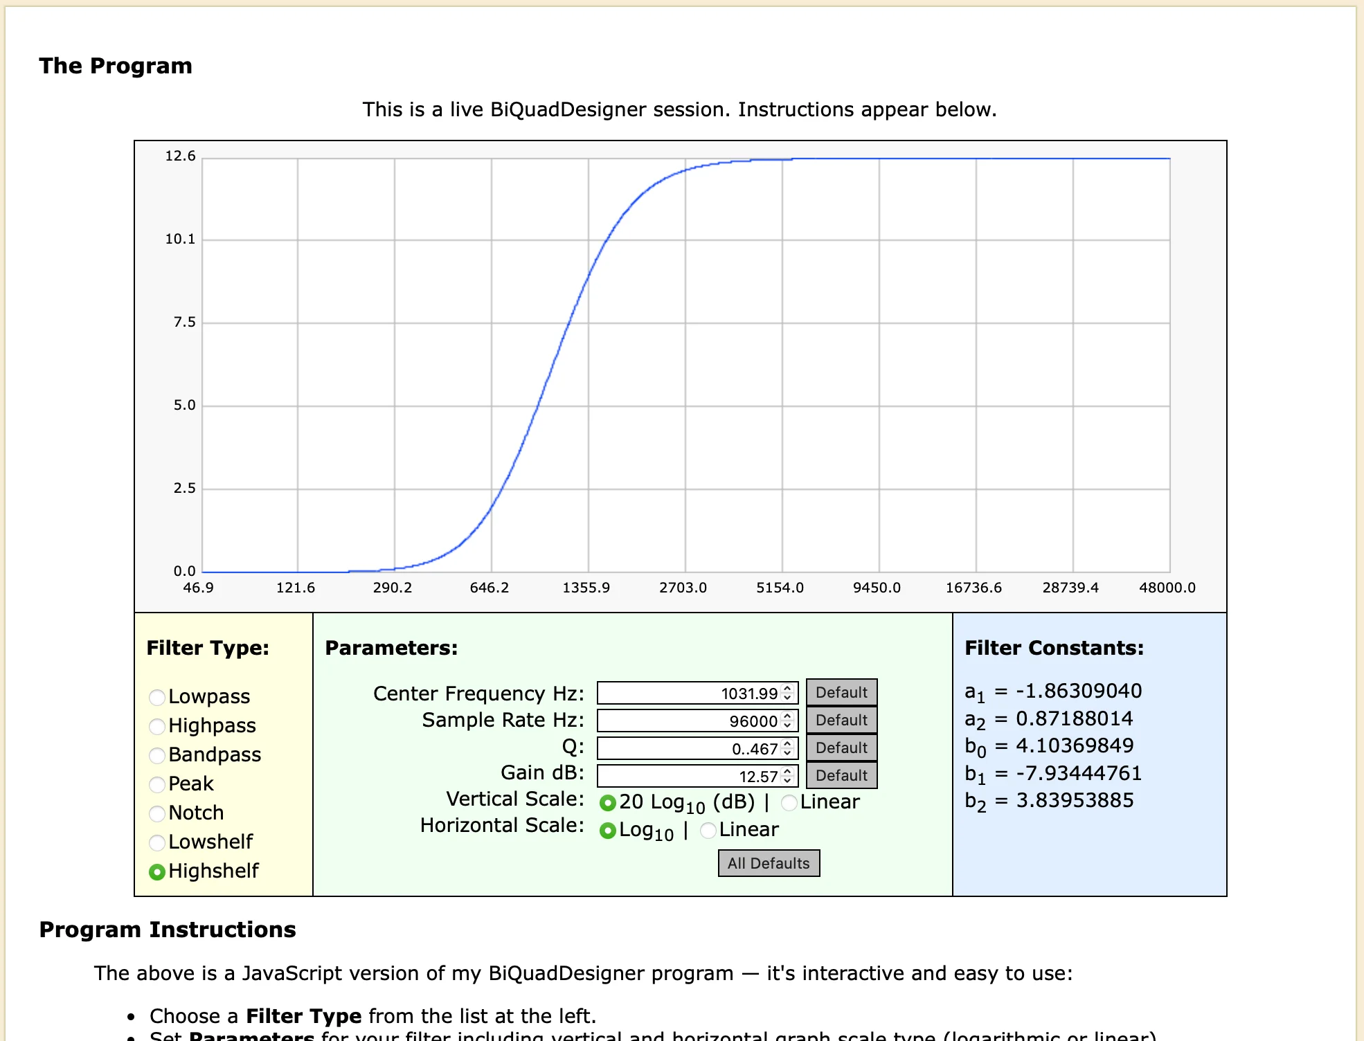Click the All Defaults button
The height and width of the screenshot is (1041, 1364).
click(x=769, y=863)
